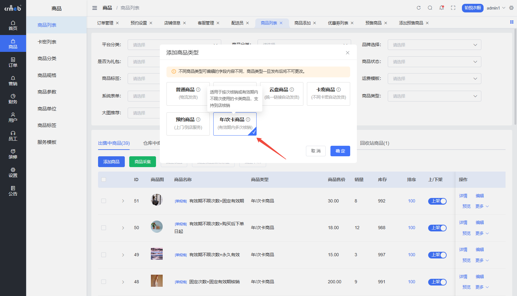This screenshot has width=517, height=296.
Task: Click the search icon in the header
Action: (430, 8)
